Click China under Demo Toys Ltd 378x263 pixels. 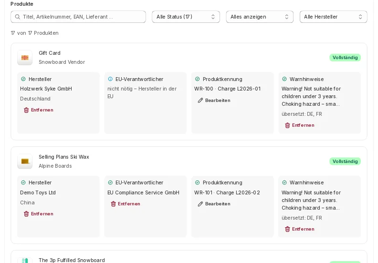(x=27, y=202)
